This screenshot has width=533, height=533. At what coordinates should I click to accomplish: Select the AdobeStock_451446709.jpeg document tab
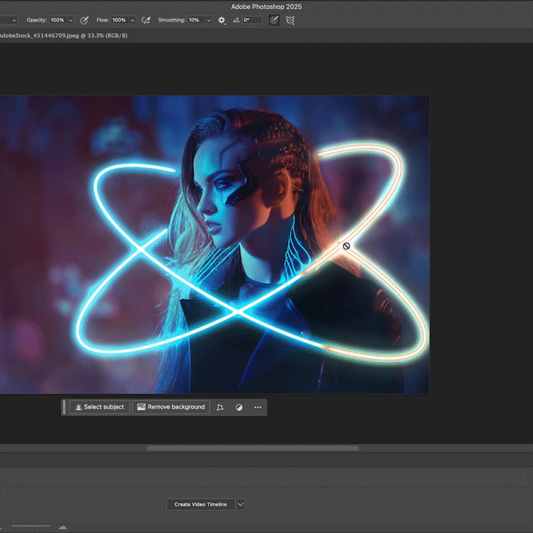(x=62, y=35)
